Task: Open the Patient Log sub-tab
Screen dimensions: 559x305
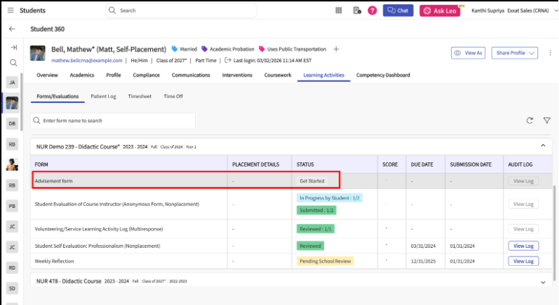Action: tap(104, 96)
